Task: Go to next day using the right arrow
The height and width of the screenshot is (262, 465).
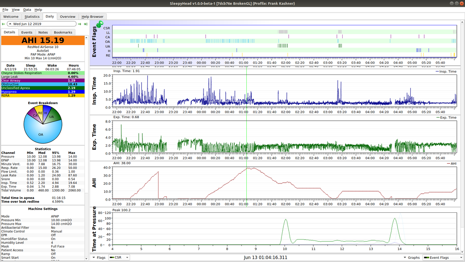Action: pyautogui.click(x=80, y=24)
